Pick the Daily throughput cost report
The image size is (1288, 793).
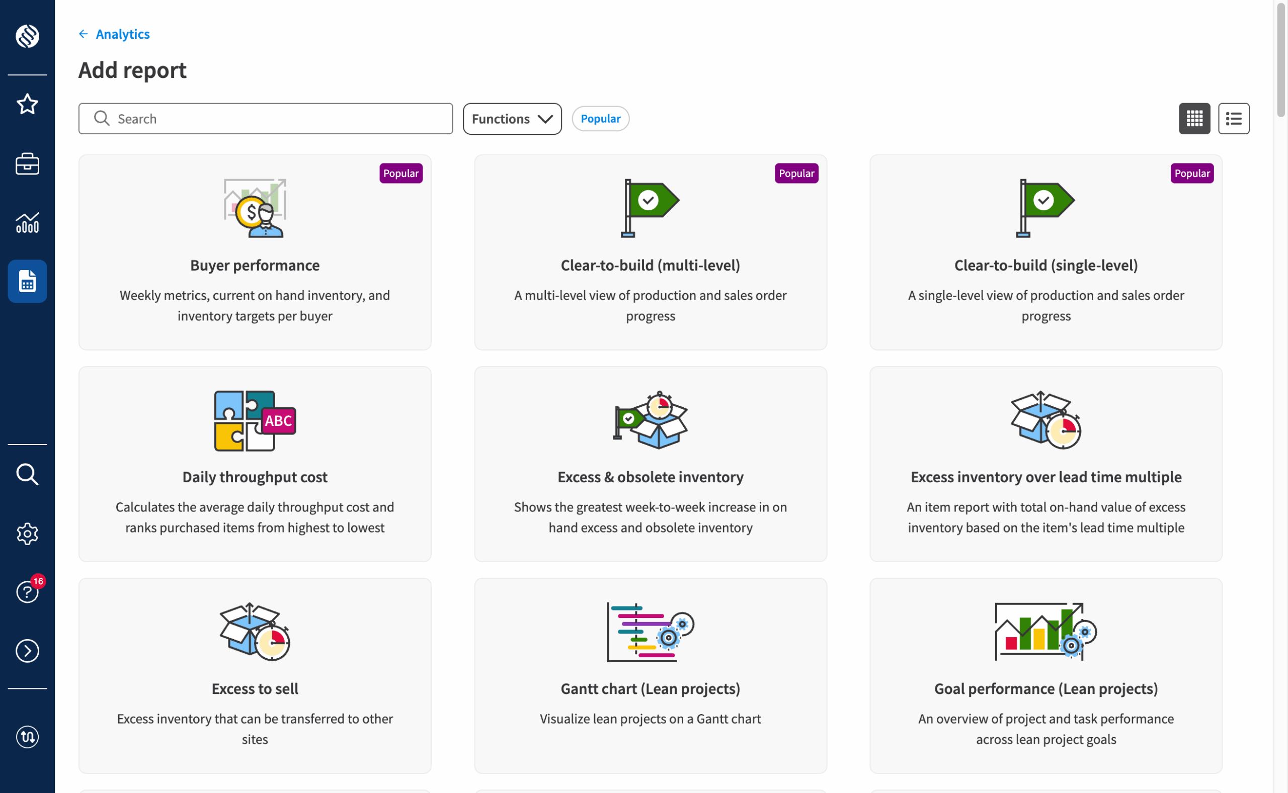(x=255, y=464)
